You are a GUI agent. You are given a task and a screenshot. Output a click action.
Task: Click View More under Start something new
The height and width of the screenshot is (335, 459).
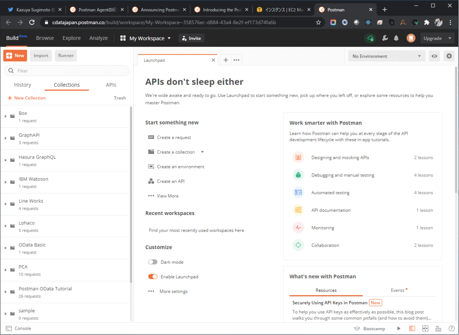(x=163, y=196)
